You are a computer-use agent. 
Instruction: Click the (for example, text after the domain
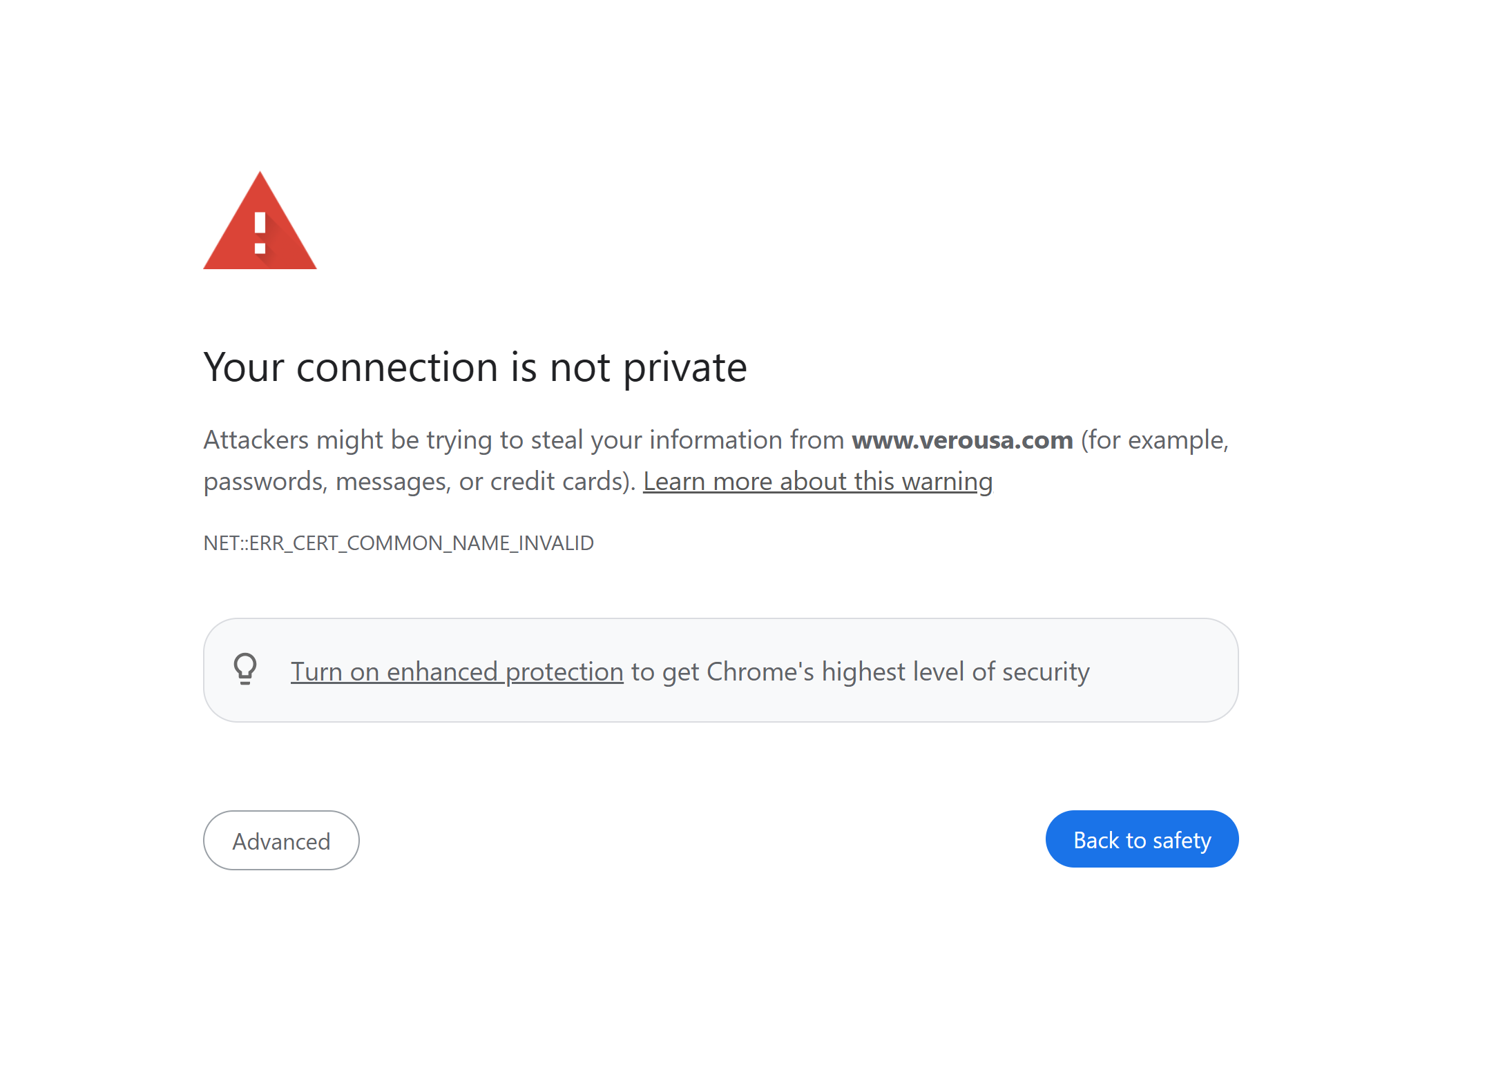pyautogui.click(x=1155, y=440)
